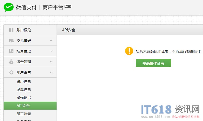Click API安全 page title
Image resolution: width=203 pixels, height=121 pixels.
tap(68, 30)
